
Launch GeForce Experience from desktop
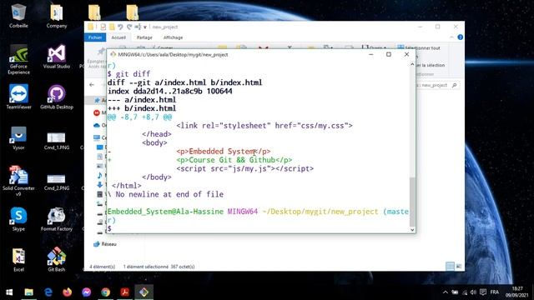pyautogui.click(x=18, y=59)
